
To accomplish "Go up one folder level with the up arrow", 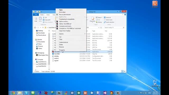I will [43, 27].
